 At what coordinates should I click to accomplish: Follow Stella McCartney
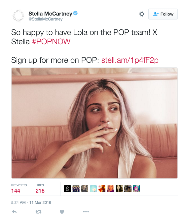163,14
